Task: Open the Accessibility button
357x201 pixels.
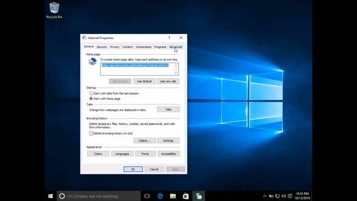Action: click(x=168, y=154)
